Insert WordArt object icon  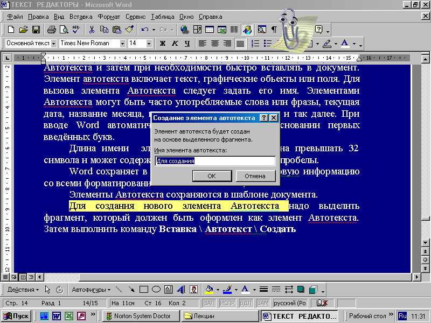pyautogui.click(x=181, y=290)
